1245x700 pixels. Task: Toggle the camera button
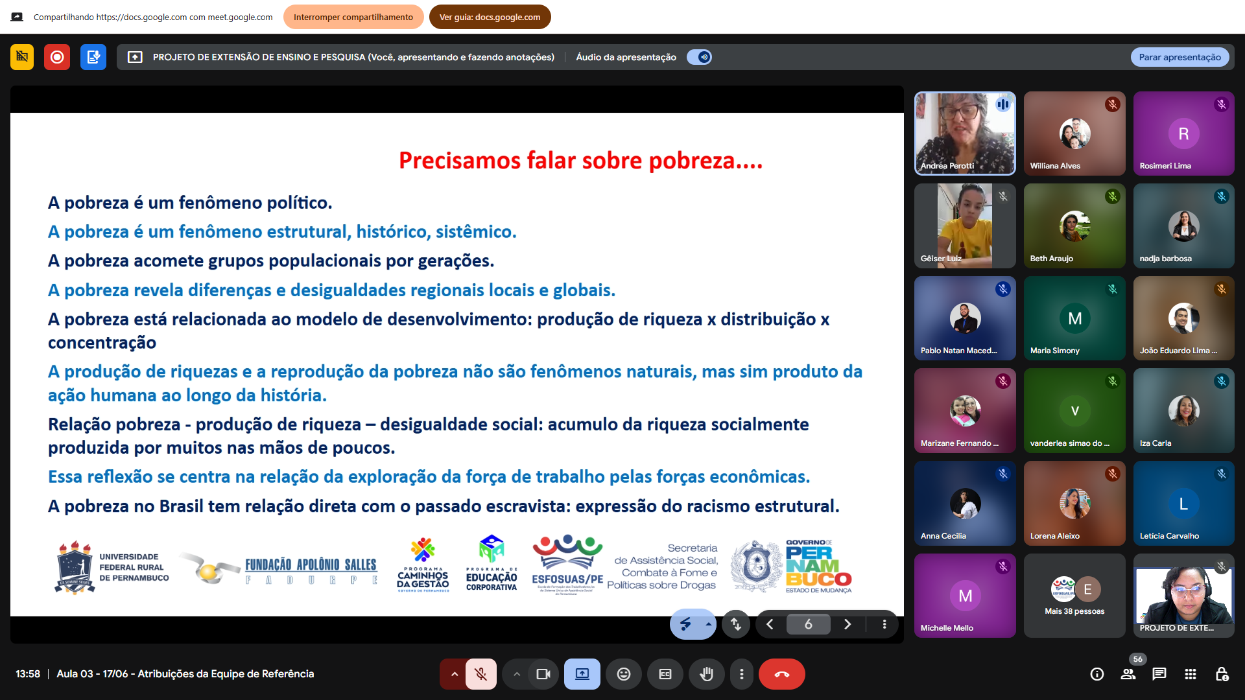tap(543, 674)
